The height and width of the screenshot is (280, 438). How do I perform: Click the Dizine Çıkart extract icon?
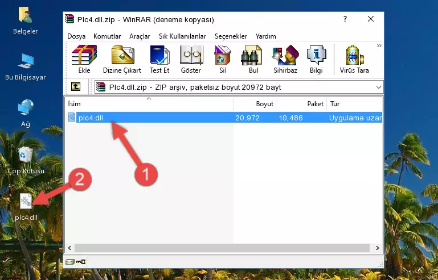pos(122,59)
